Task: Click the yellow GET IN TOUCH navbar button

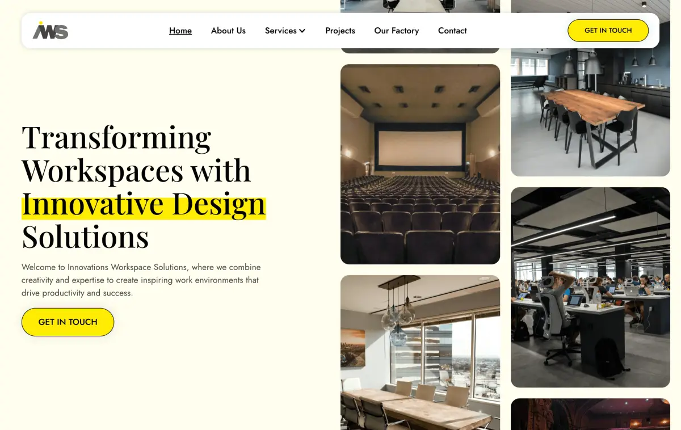Action: (608, 31)
